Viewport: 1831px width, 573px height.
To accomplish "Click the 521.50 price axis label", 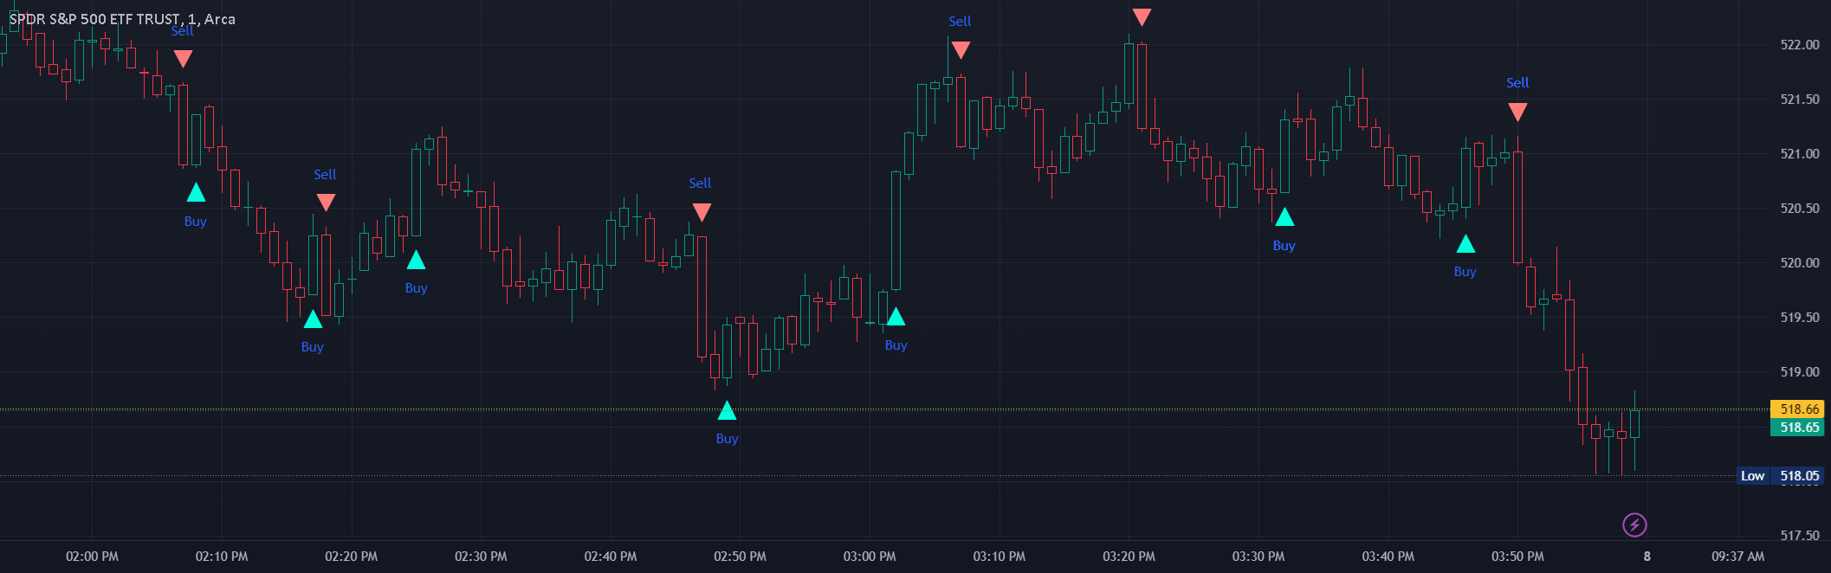I will [x=1800, y=100].
